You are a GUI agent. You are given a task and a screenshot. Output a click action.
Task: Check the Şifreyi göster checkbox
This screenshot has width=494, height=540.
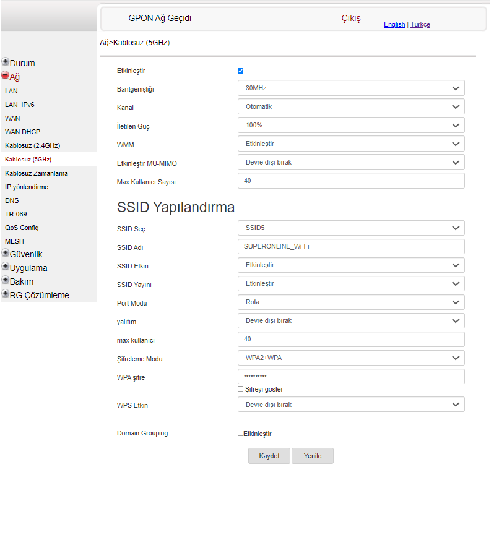241,389
